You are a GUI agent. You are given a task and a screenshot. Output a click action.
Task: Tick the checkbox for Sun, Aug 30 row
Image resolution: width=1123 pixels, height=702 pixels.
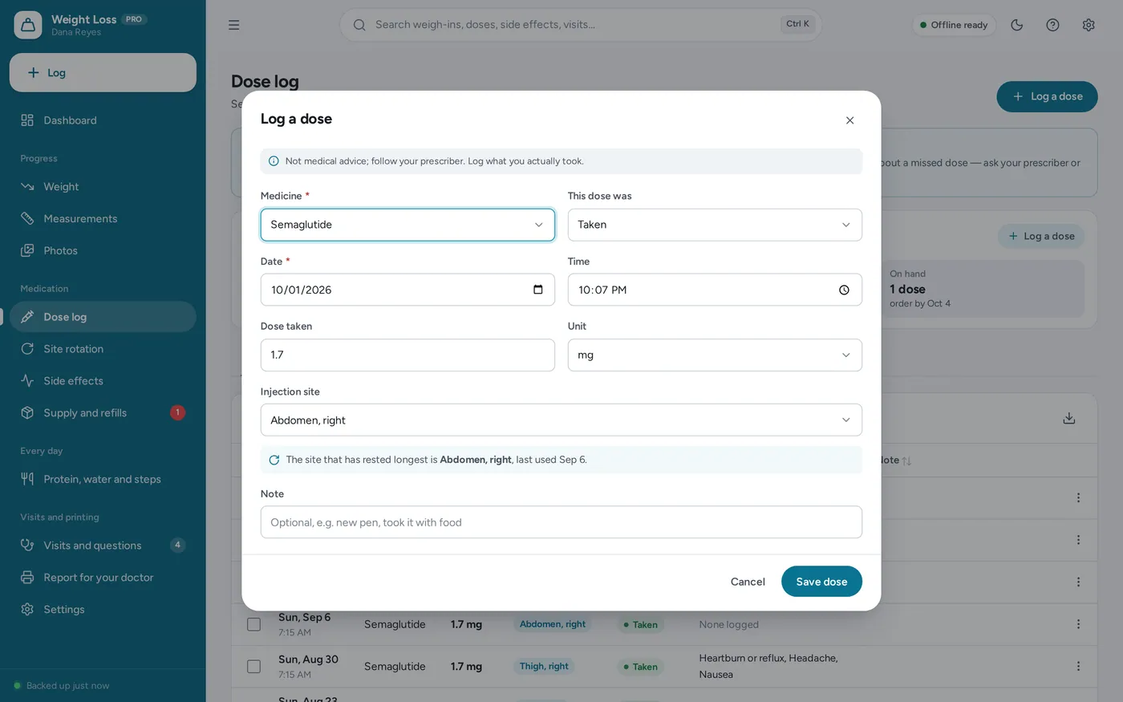pos(253,667)
